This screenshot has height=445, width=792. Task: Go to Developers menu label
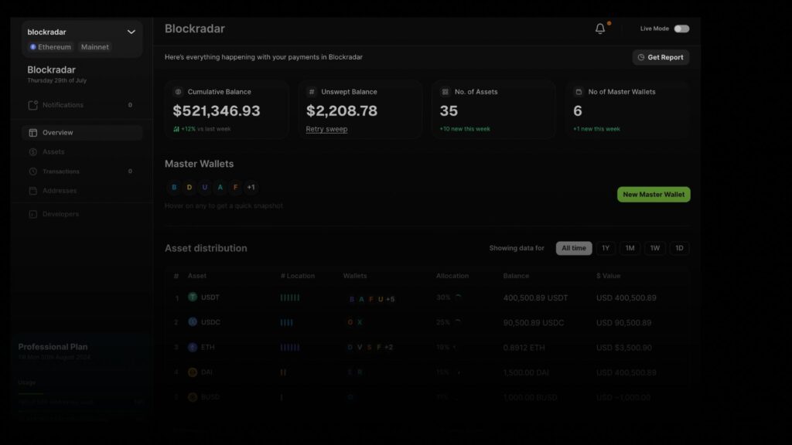pos(60,214)
